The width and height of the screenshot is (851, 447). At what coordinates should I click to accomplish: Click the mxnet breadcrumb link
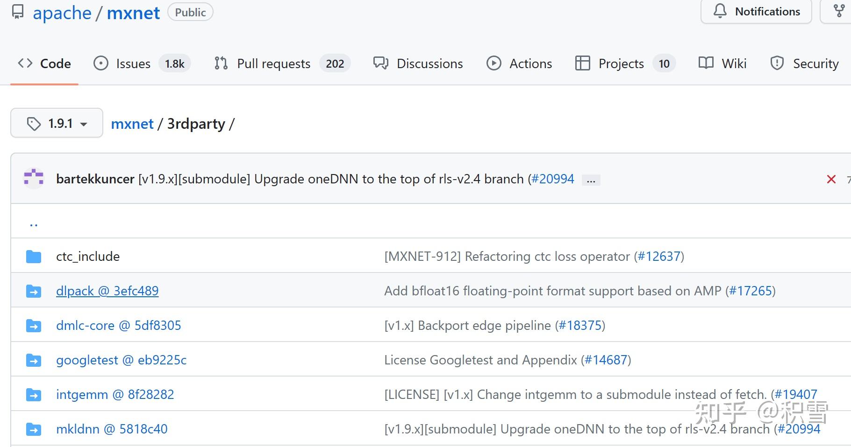tap(132, 124)
